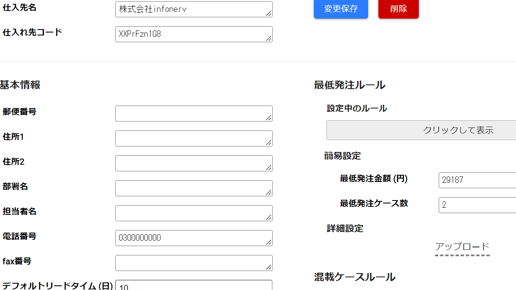
Task: Click the 基本情報 section heading
Action: [20, 84]
